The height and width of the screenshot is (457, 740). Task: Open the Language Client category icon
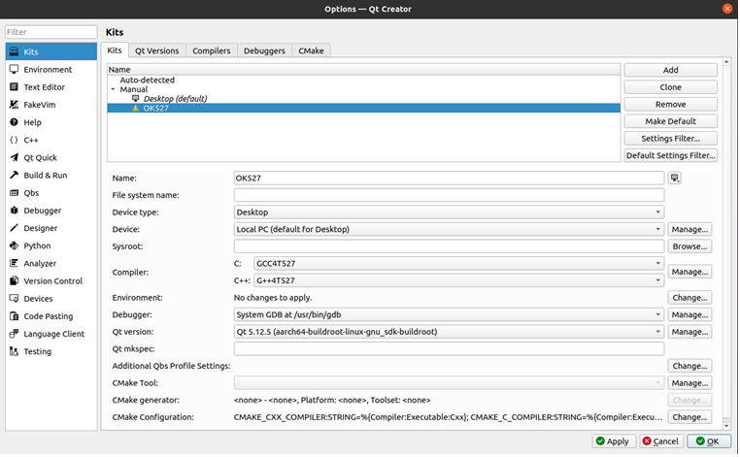(15, 334)
